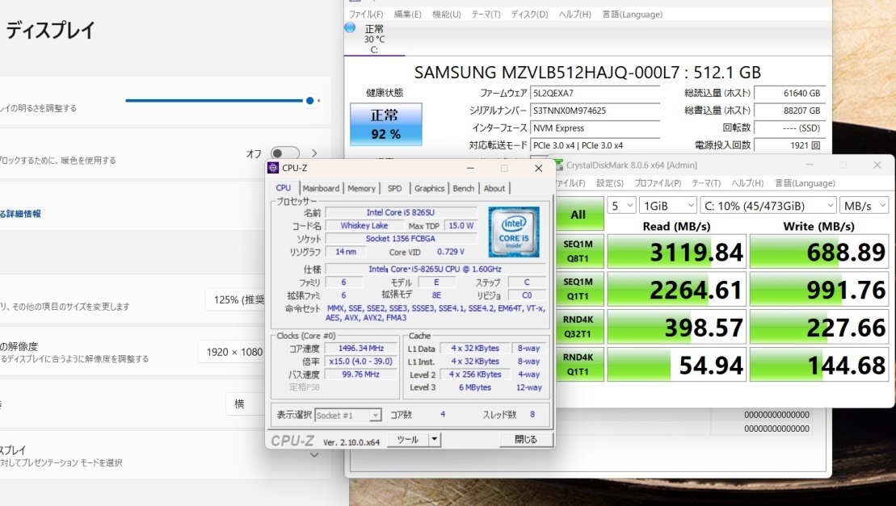Viewport: 896px width, 506px height.
Task: Open the test count 5 dropdown in CrystalDiskMark
Action: 621,205
